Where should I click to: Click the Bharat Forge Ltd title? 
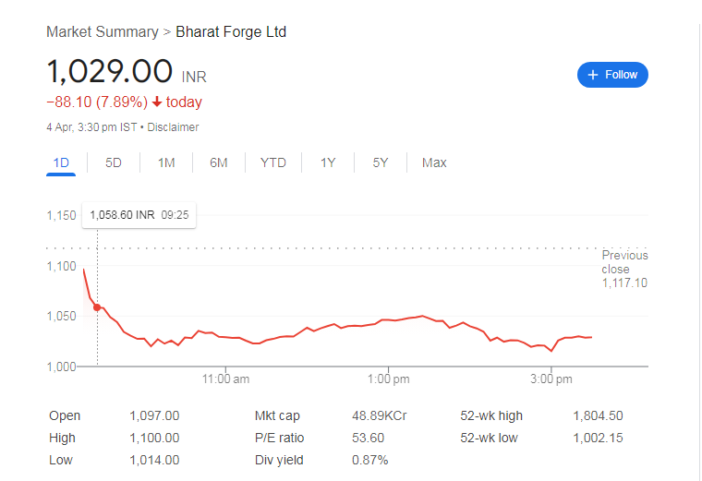click(231, 32)
